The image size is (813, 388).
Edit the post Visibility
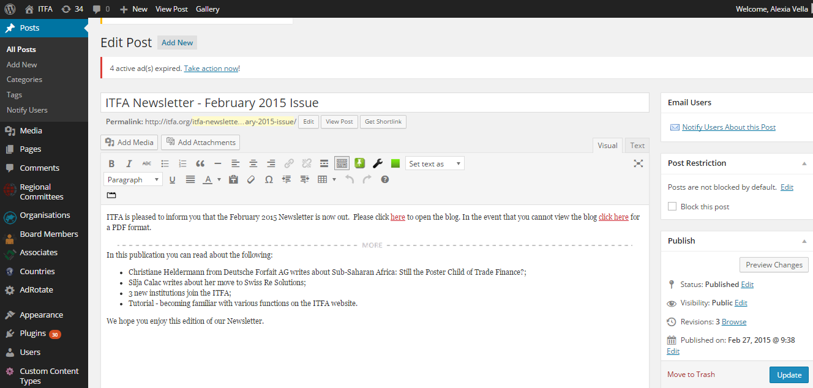tap(741, 303)
